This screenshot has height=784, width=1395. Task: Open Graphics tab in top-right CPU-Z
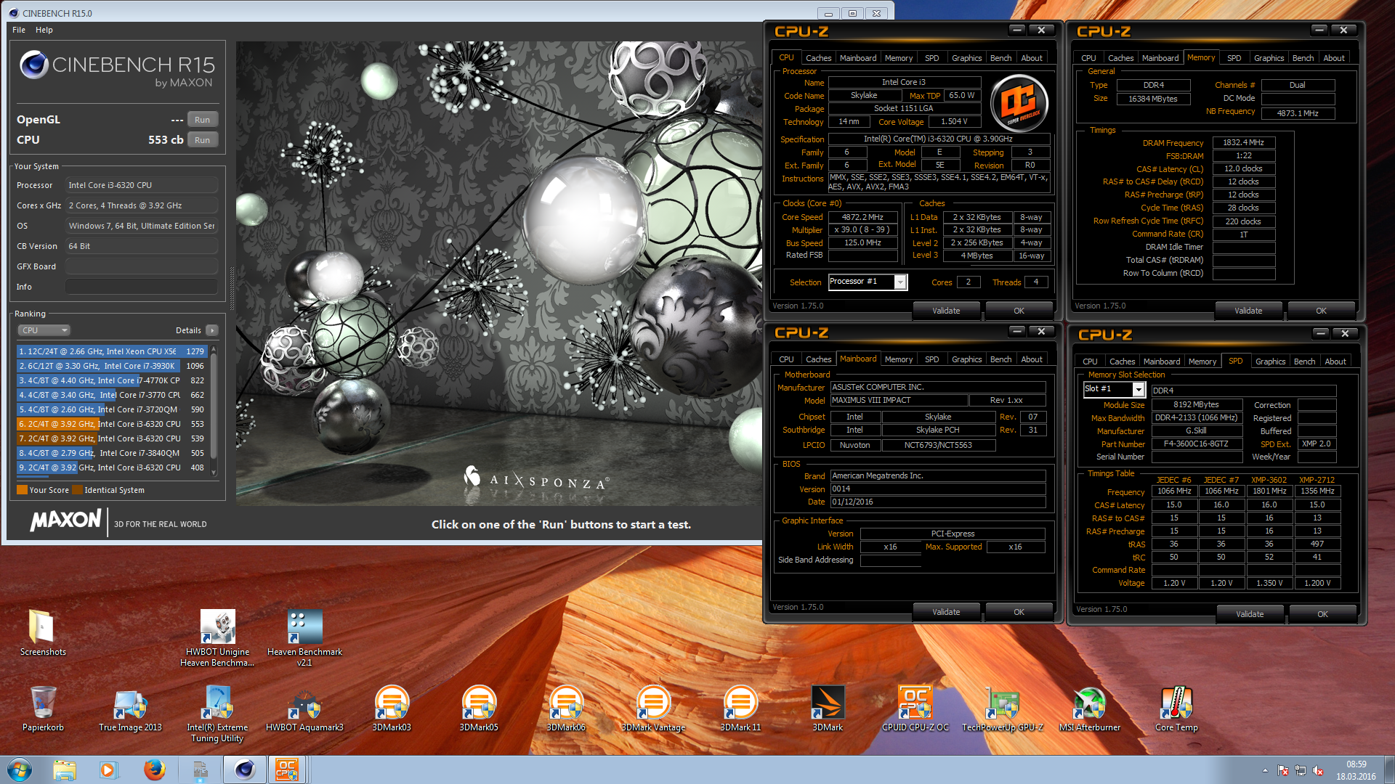[1269, 58]
